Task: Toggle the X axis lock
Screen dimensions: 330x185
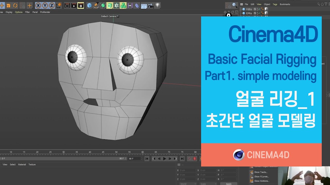Action: tap(38, 5)
